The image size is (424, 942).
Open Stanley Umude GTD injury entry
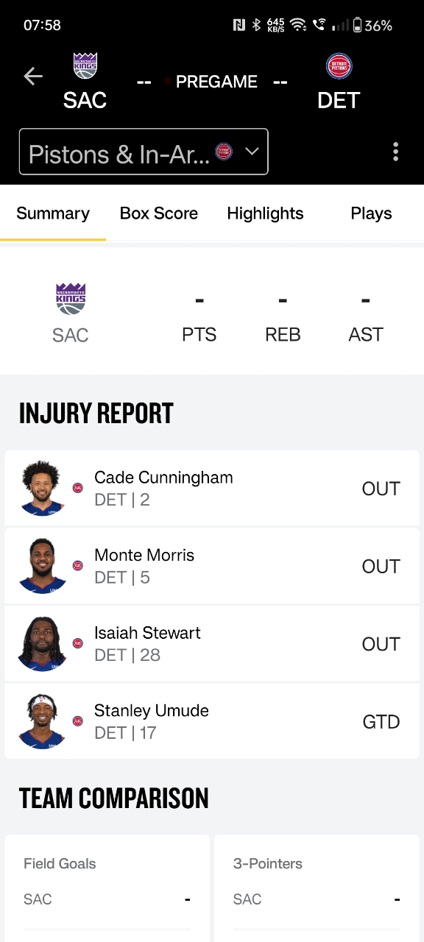[212, 721]
